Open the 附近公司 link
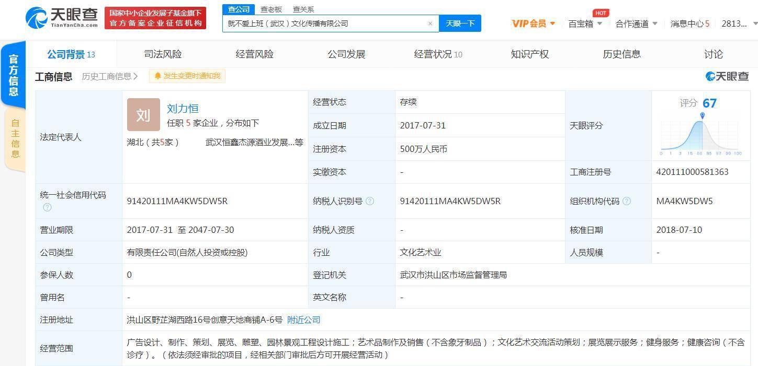 pyautogui.click(x=304, y=320)
